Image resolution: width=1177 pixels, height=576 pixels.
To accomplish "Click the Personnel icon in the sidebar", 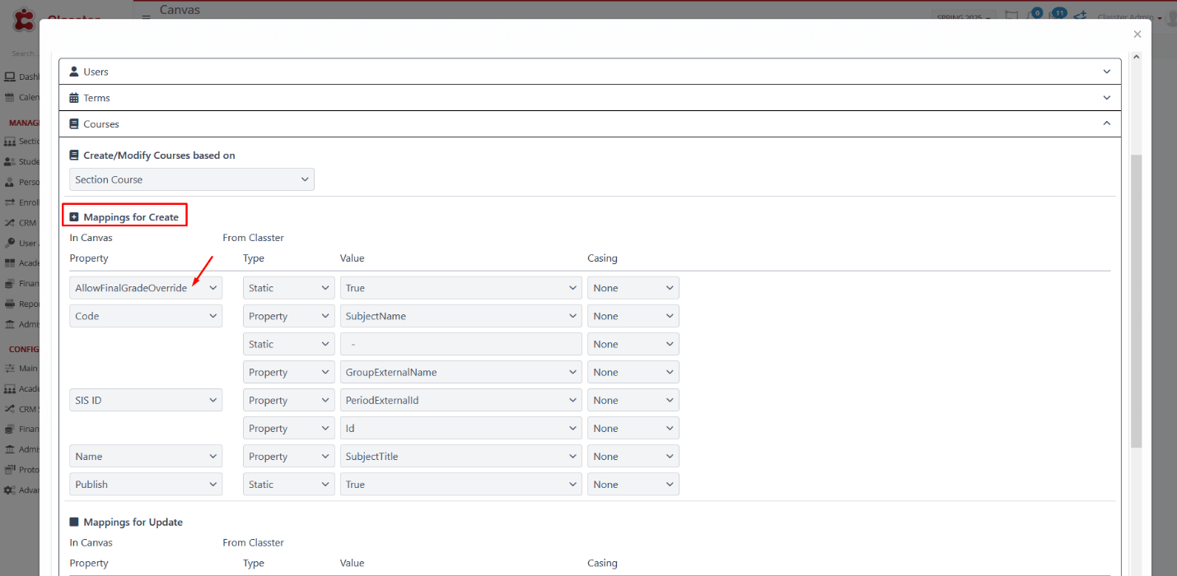I will point(10,182).
